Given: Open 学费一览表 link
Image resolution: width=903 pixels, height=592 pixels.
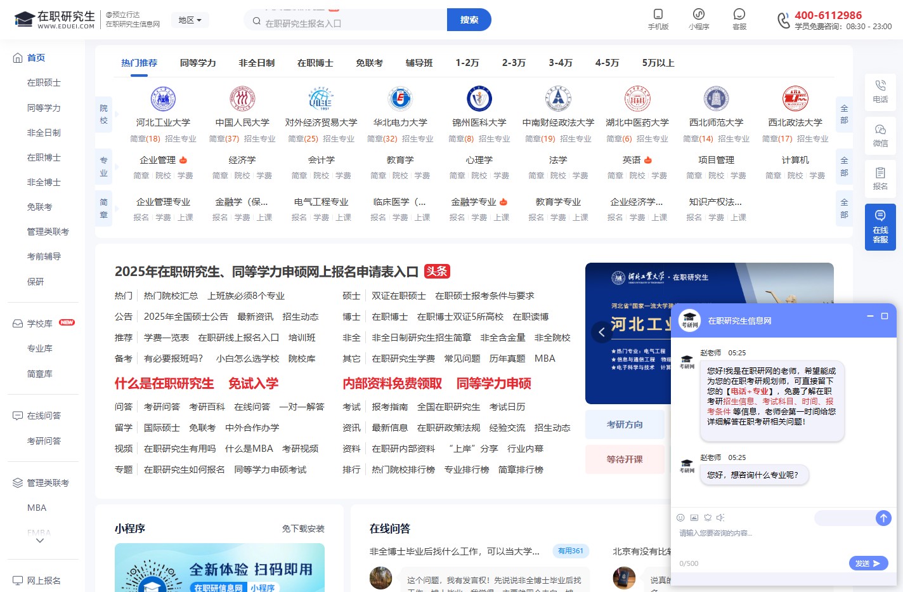Looking at the screenshot, I should click(166, 338).
